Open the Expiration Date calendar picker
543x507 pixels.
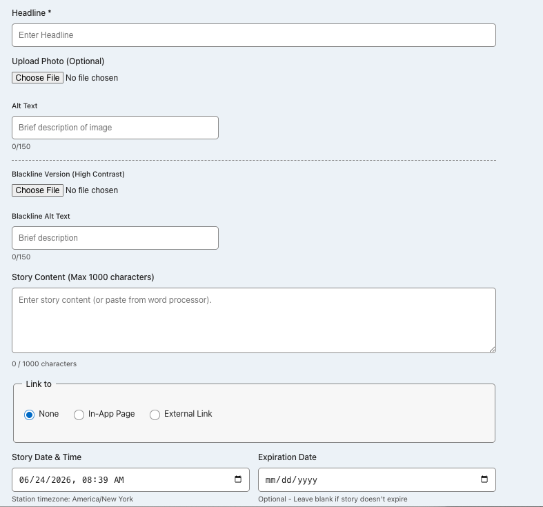click(x=484, y=479)
